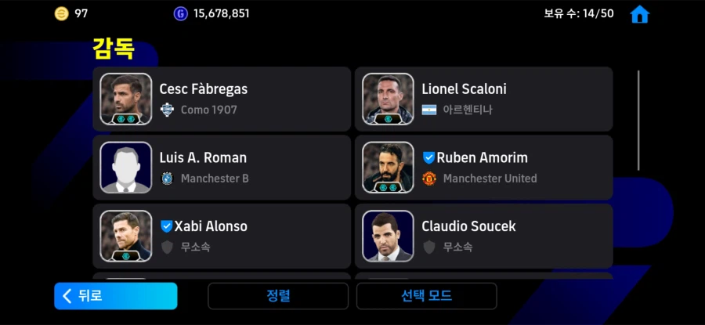Open the 정렬 sort options
The height and width of the screenshot is (325, 705).
[x=277, y=296]
